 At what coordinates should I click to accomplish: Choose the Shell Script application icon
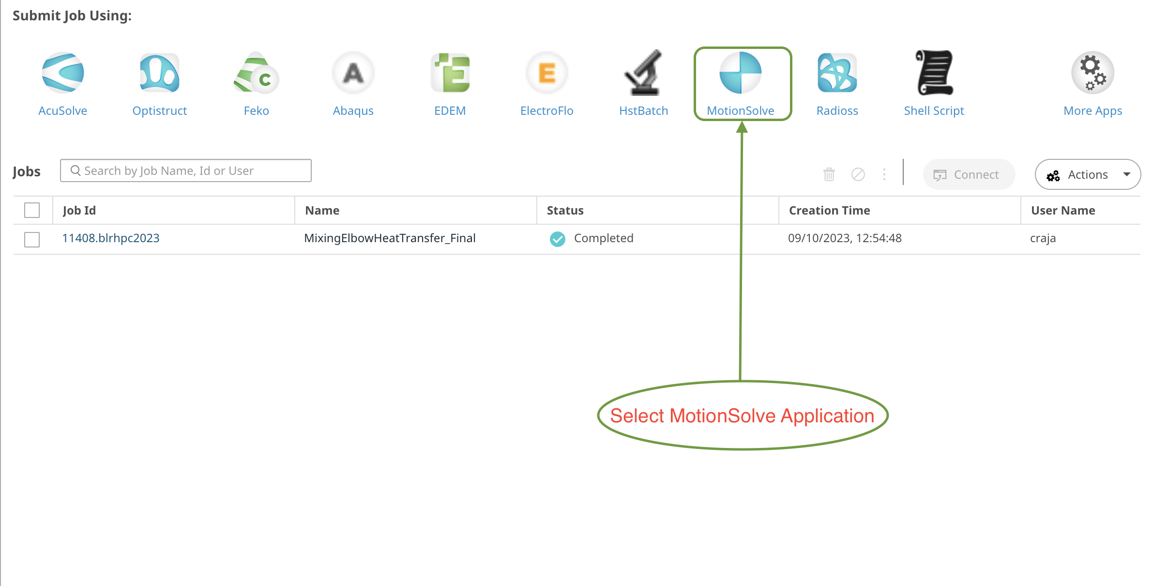coord(934,73)
